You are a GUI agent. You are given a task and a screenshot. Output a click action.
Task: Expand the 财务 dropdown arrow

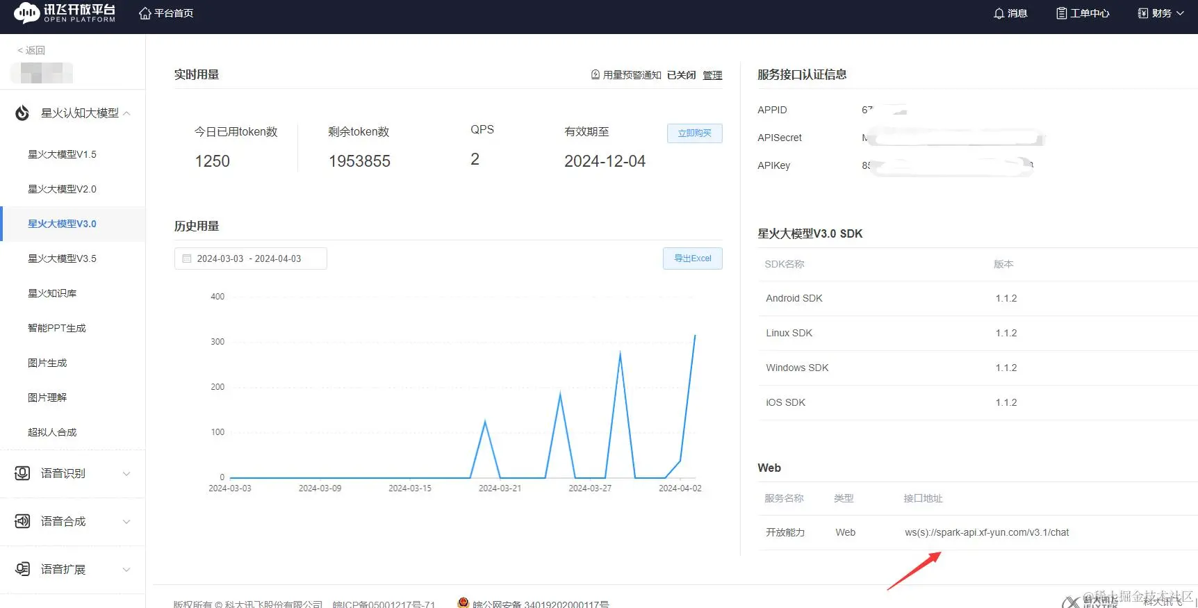1180,13
